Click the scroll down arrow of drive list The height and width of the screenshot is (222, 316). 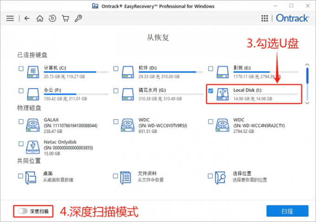307,103
